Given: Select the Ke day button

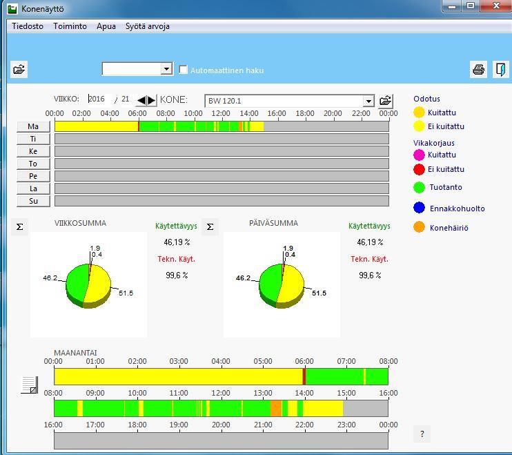Looking at the screenshot, I should coord(33,151).
